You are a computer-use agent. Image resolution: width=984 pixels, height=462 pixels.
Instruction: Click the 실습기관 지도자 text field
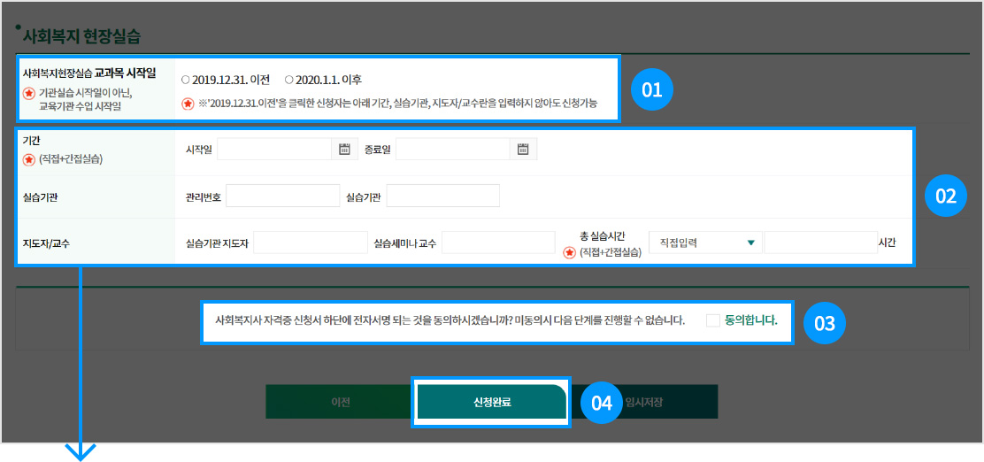(x=310, y=243)
